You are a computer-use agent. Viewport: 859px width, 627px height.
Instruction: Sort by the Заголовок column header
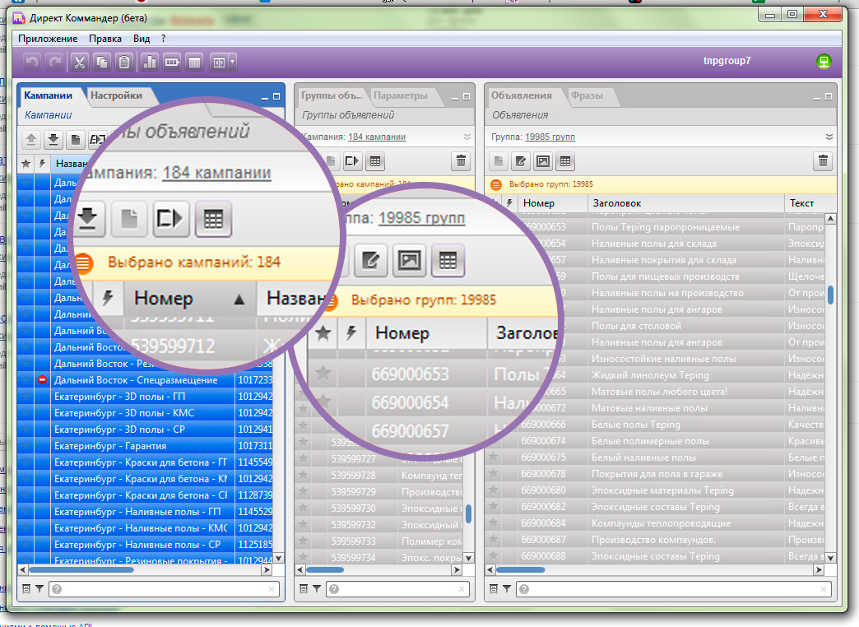tap(686, 203)
